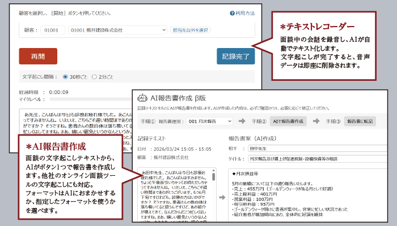Click the help question mark icon
Image resolution: width=397 pixels, height=226 pixels.
tap(232, 13)
